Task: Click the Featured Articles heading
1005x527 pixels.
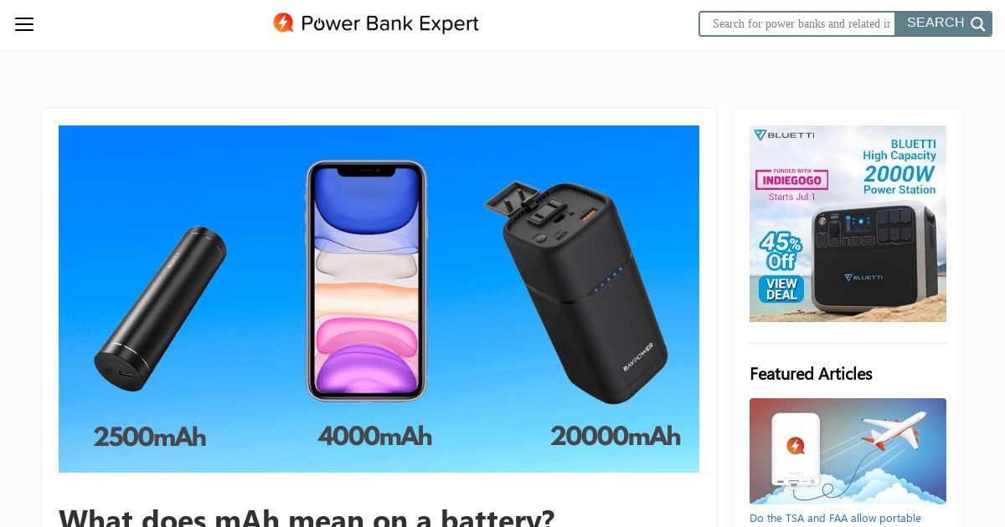Action: [x=811, y=374]
